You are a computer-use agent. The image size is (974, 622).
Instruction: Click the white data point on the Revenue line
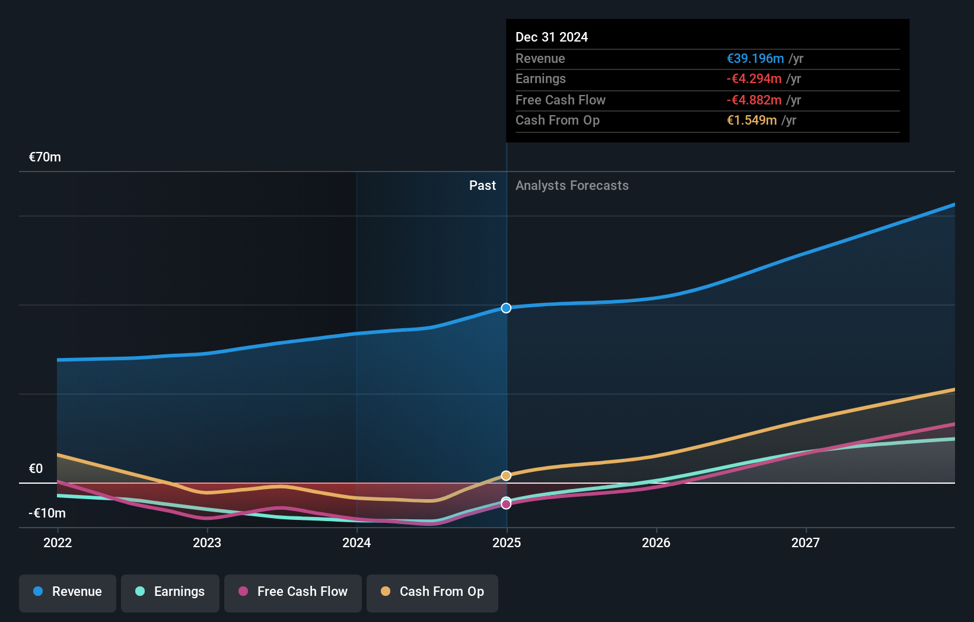(506, 308)
